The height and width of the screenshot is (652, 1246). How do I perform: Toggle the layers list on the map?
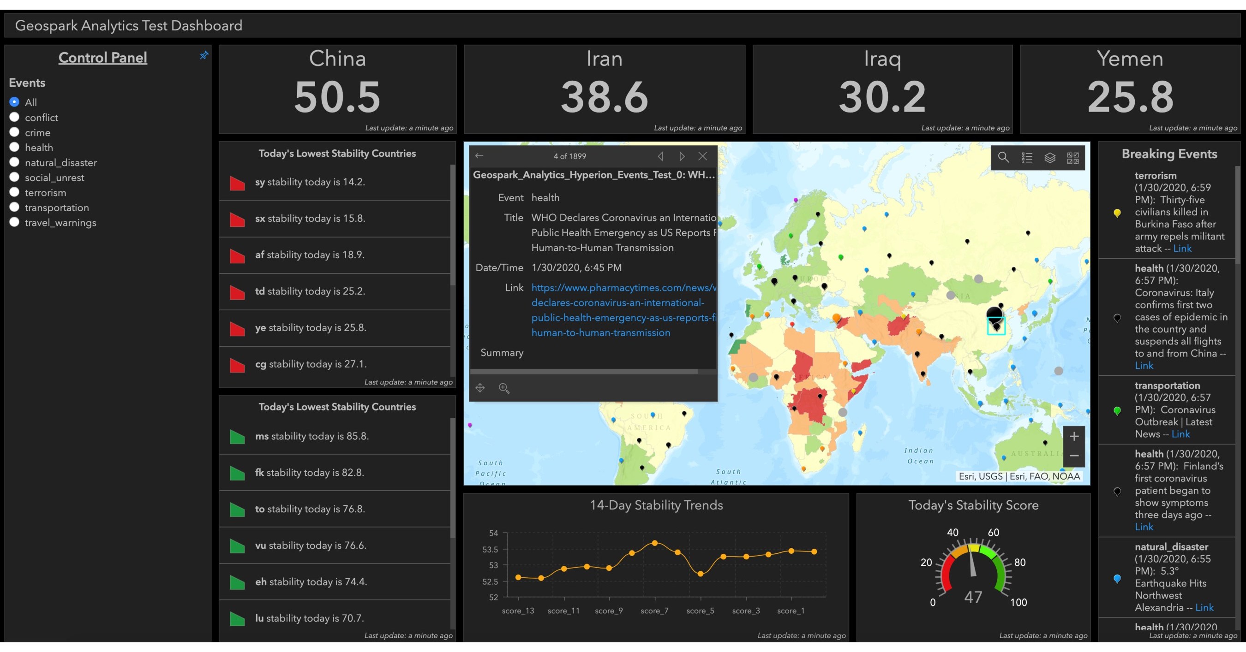pos(1050,158)
